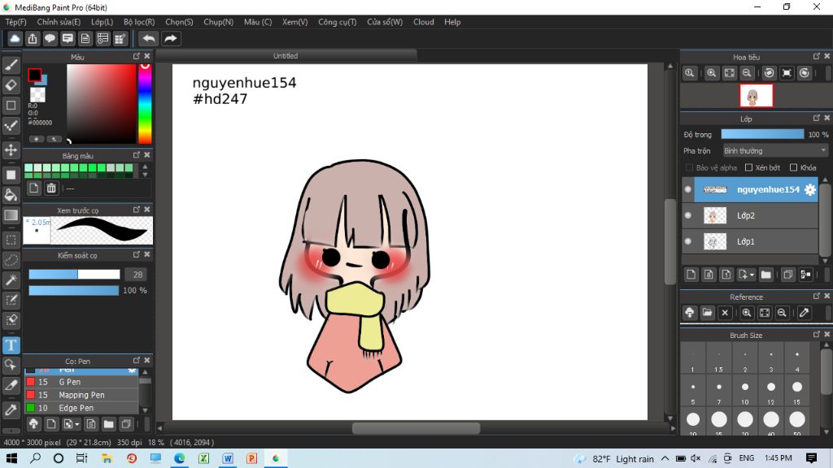
Task: Open the add brush dropdown arrow
Action: [77, 424]
